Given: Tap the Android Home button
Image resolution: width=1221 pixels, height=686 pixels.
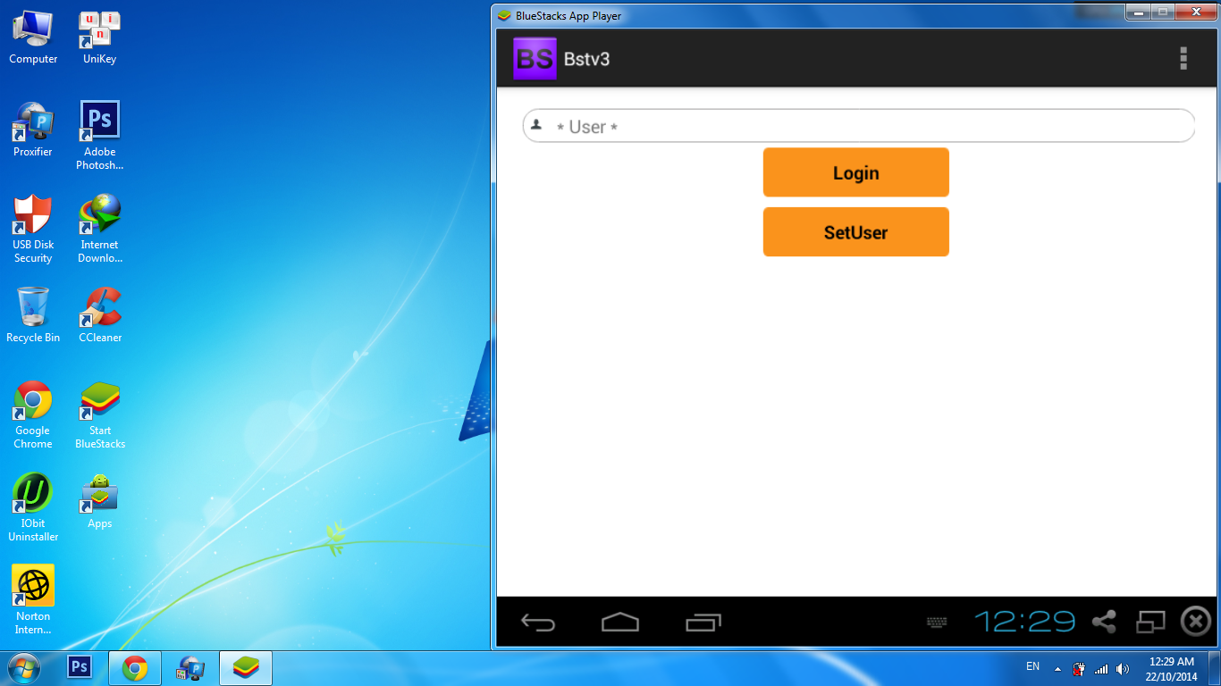Looking at the screenshot, I should click(620, 622).
